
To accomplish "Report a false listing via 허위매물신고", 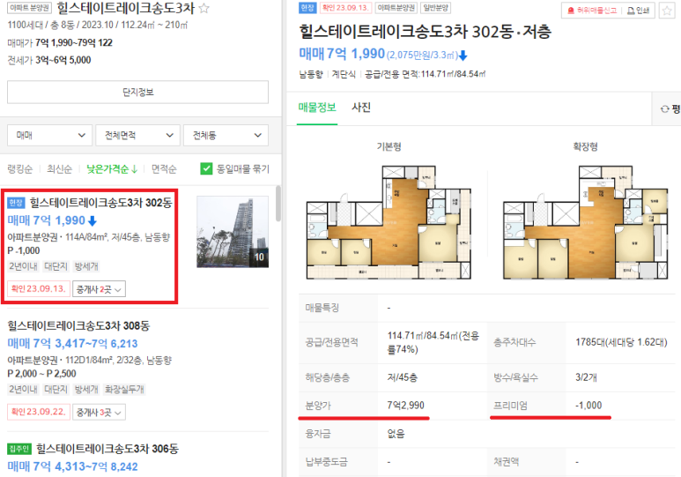I will click(x=592, y=11).
